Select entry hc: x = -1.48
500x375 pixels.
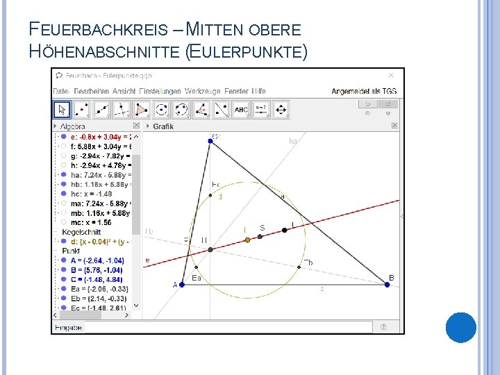[92, 194]
